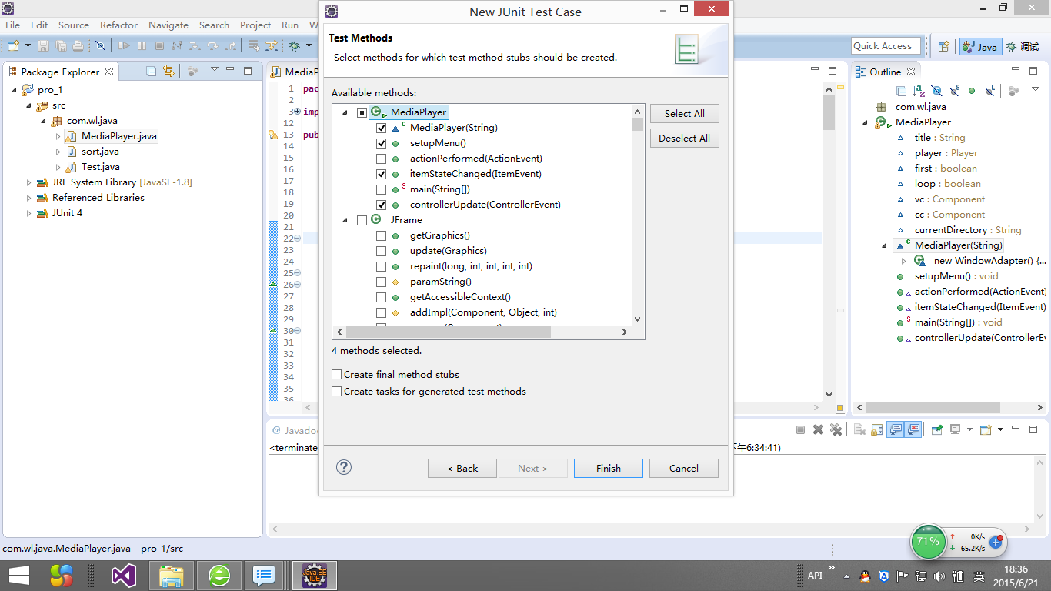This screenshot has width=1051, height=591.
Task: Toggle Scroll Lock icon in Console toolbar
Action: 877,429
